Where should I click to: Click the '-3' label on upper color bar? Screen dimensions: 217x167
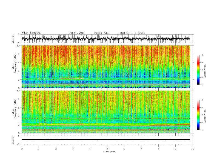[202, 55]
